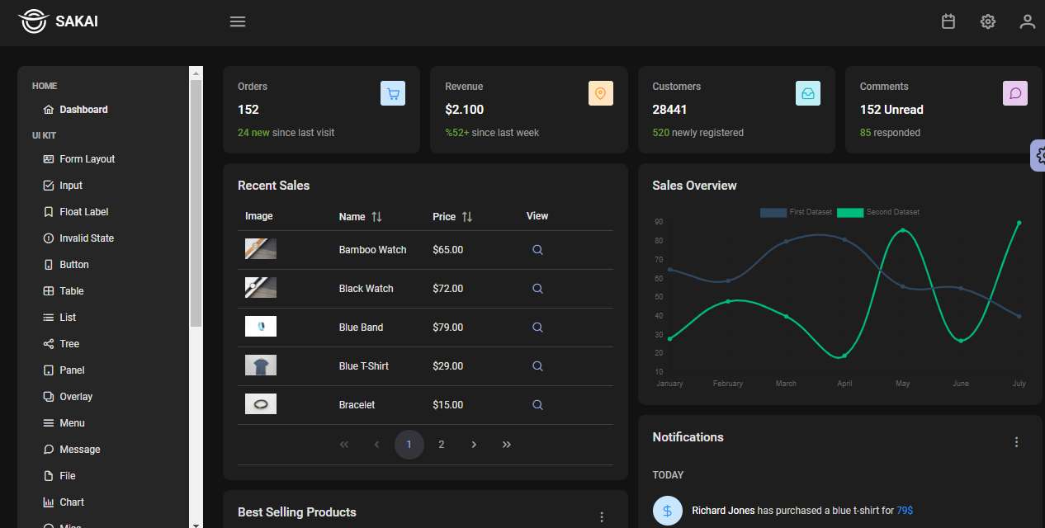Toggle the sidebar with the hamburger button
1045x528 pixels.
(238, 21)
